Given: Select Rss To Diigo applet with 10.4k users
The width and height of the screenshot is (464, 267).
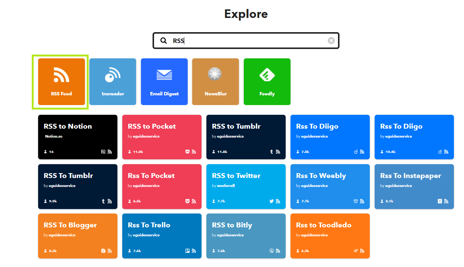Looking at the screenshot, I should tap(414, 137).
